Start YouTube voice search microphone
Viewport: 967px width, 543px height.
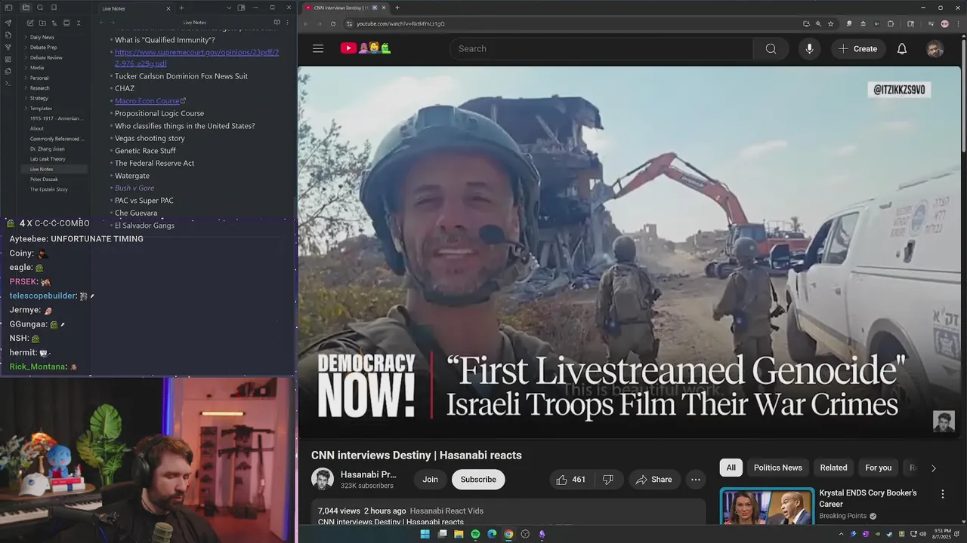809,48
